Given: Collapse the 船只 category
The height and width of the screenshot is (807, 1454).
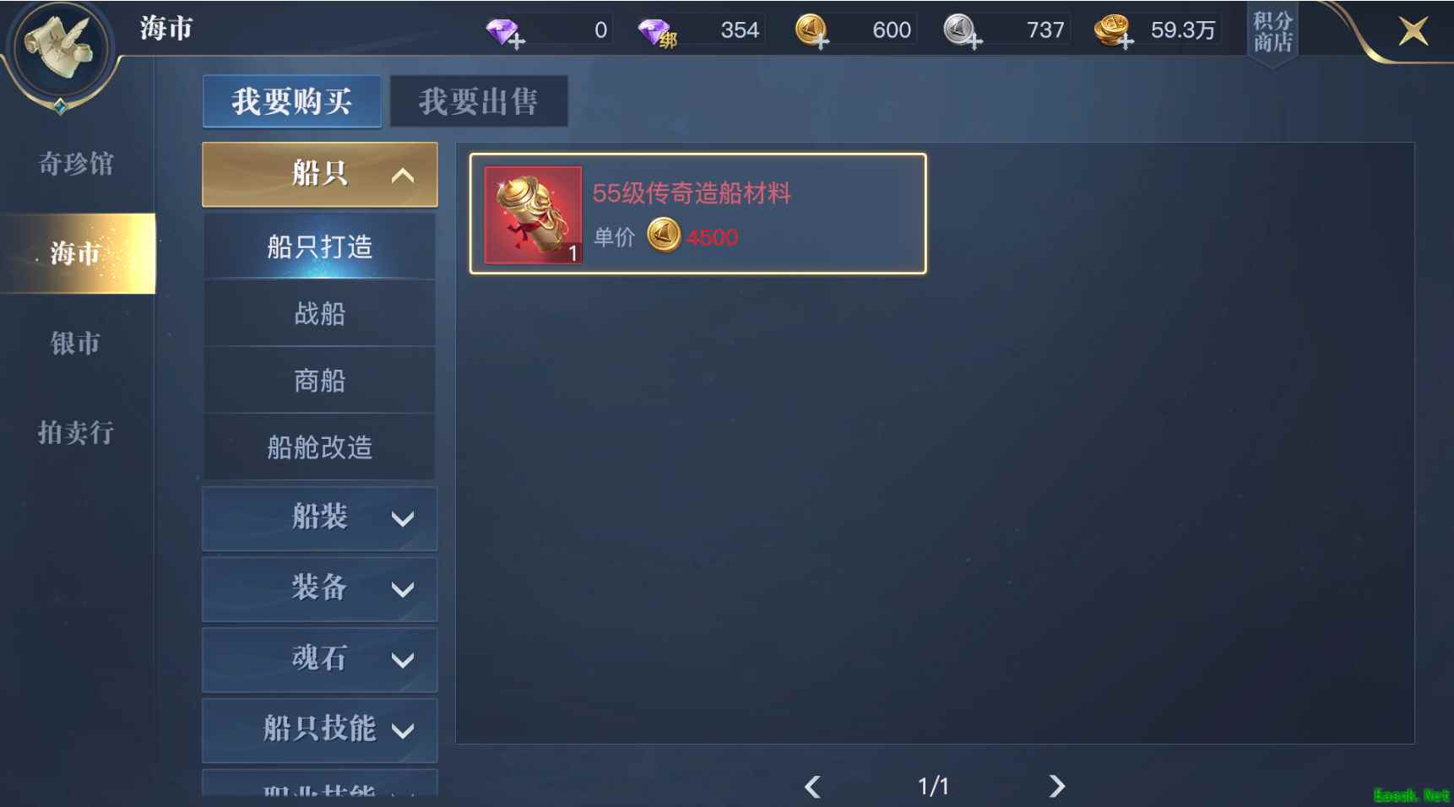Looking at the screenshot, I should (x=320, y=174).
